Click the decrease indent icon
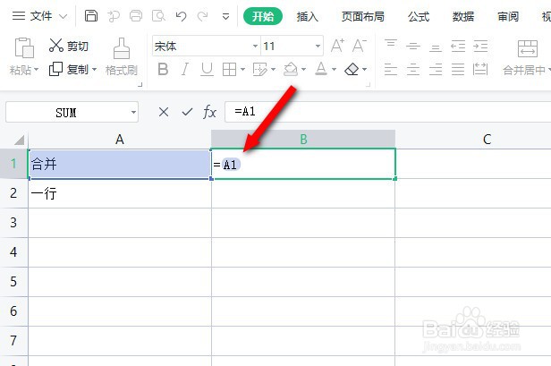 458,46
